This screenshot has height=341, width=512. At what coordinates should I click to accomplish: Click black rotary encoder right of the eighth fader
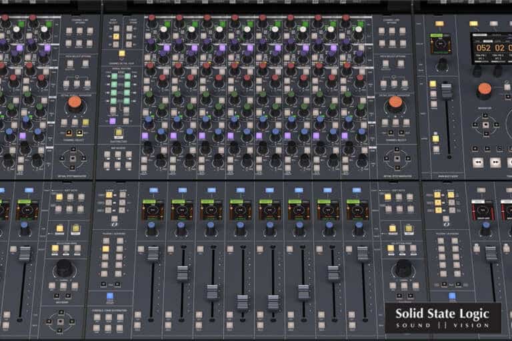pos(403,268)
